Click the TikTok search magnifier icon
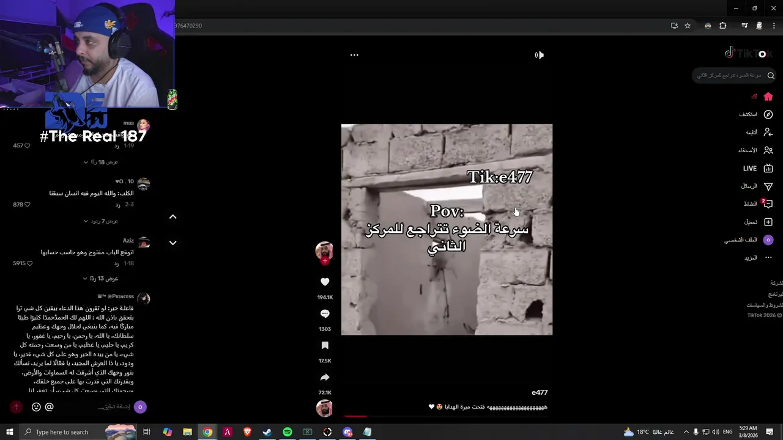Viewport: 783px width, 440px height. [771, 76]
